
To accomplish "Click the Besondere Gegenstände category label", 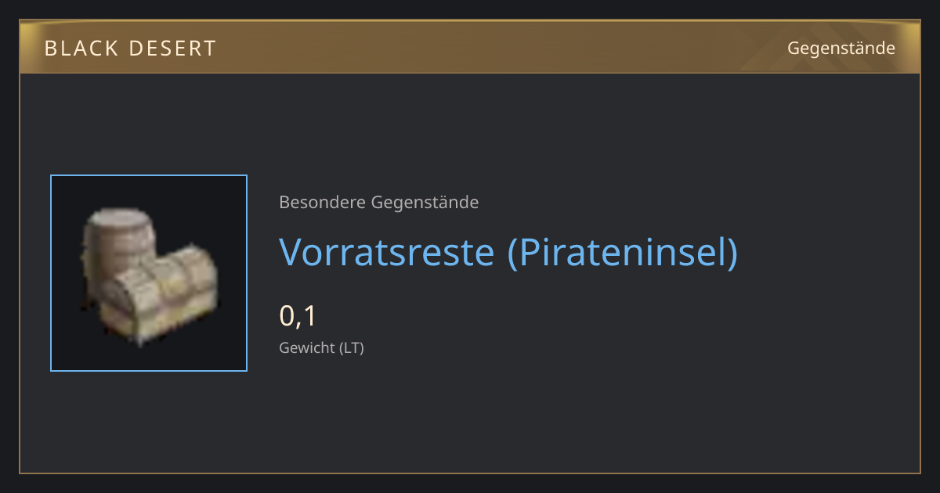I will (379, 203).
